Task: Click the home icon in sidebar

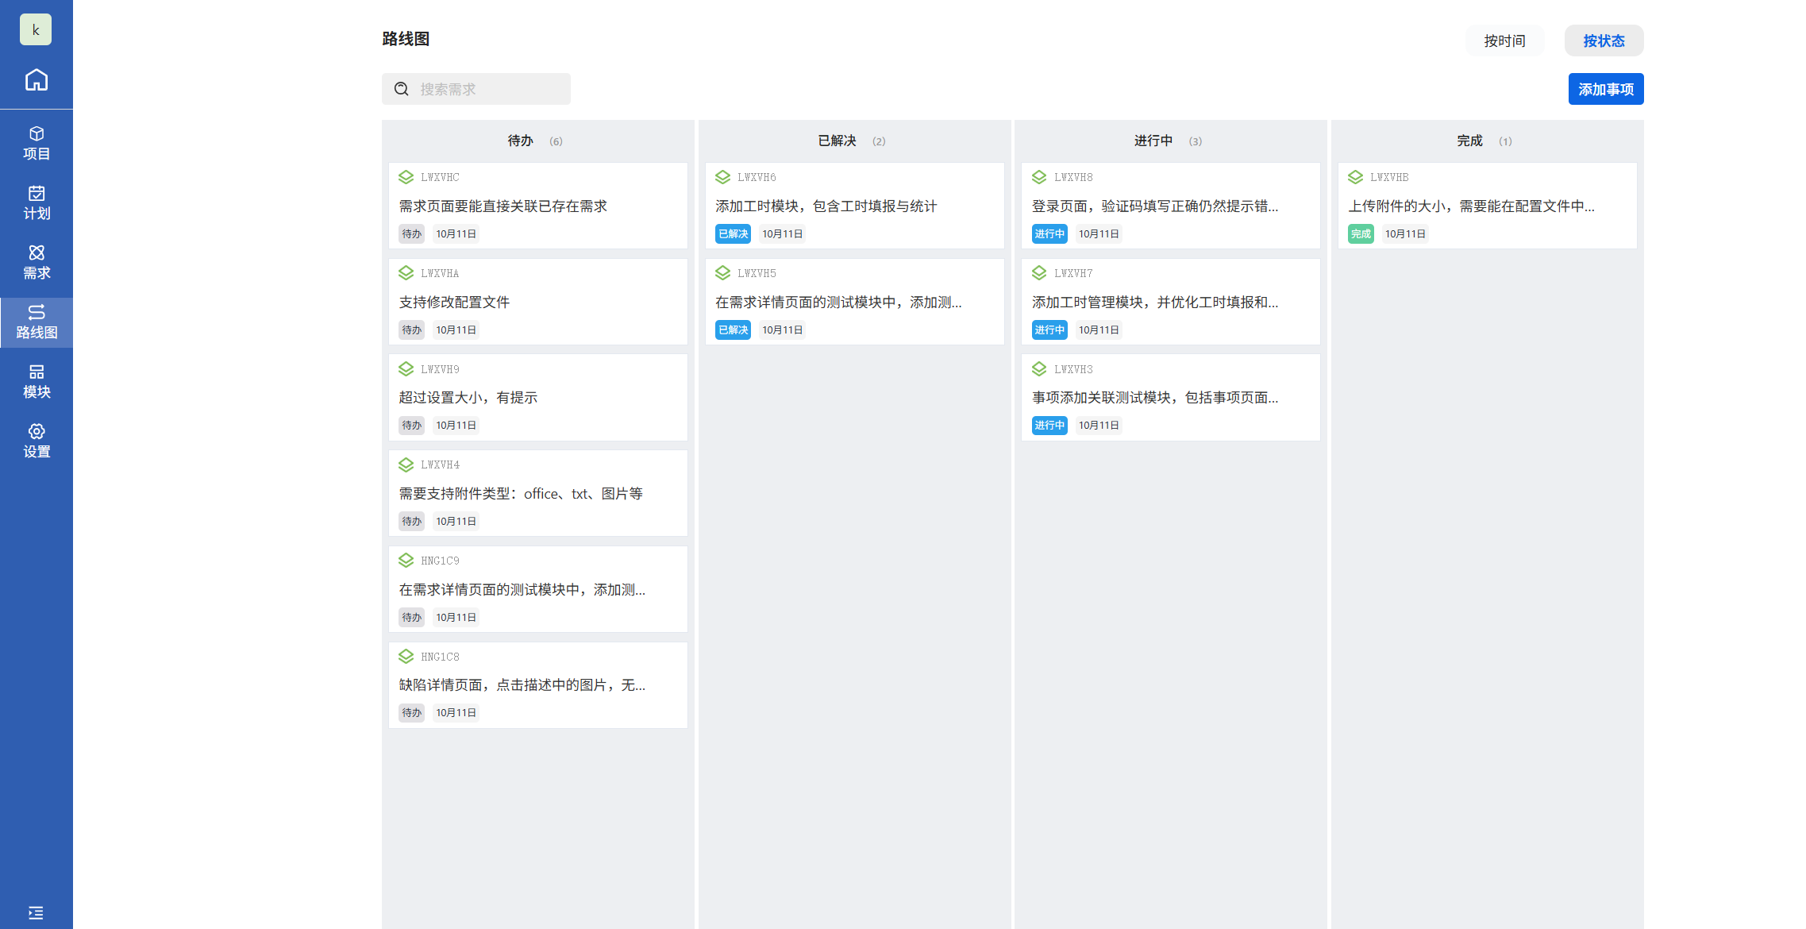Action: pos(37,79)
